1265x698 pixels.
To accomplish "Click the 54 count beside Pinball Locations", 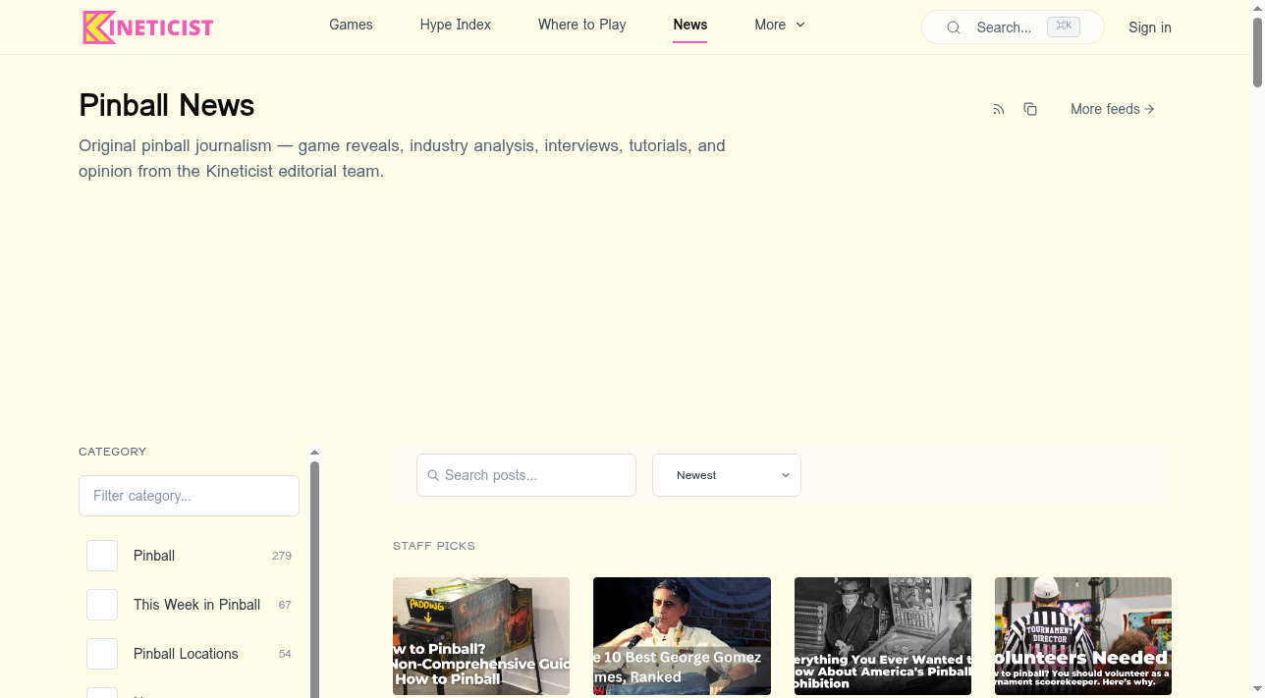I will click(x=285, y=654).
